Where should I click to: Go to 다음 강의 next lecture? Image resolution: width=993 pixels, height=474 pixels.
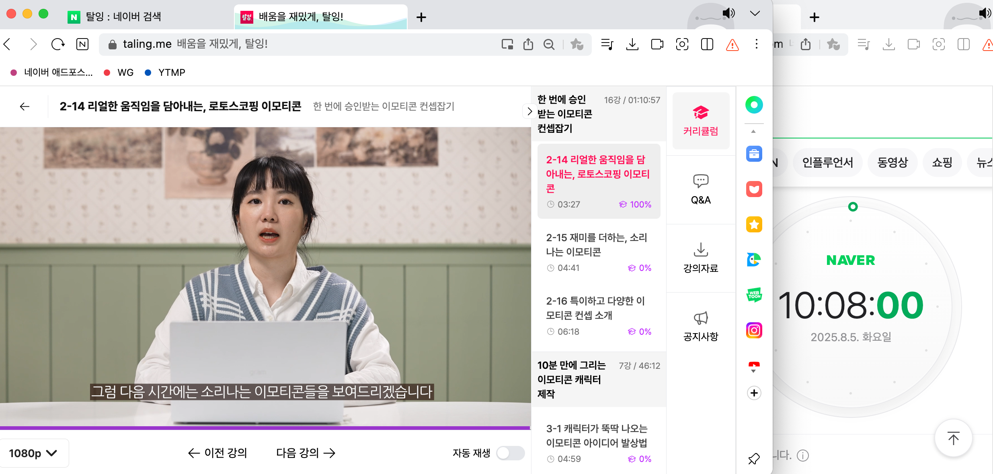(x=306, y=453)
